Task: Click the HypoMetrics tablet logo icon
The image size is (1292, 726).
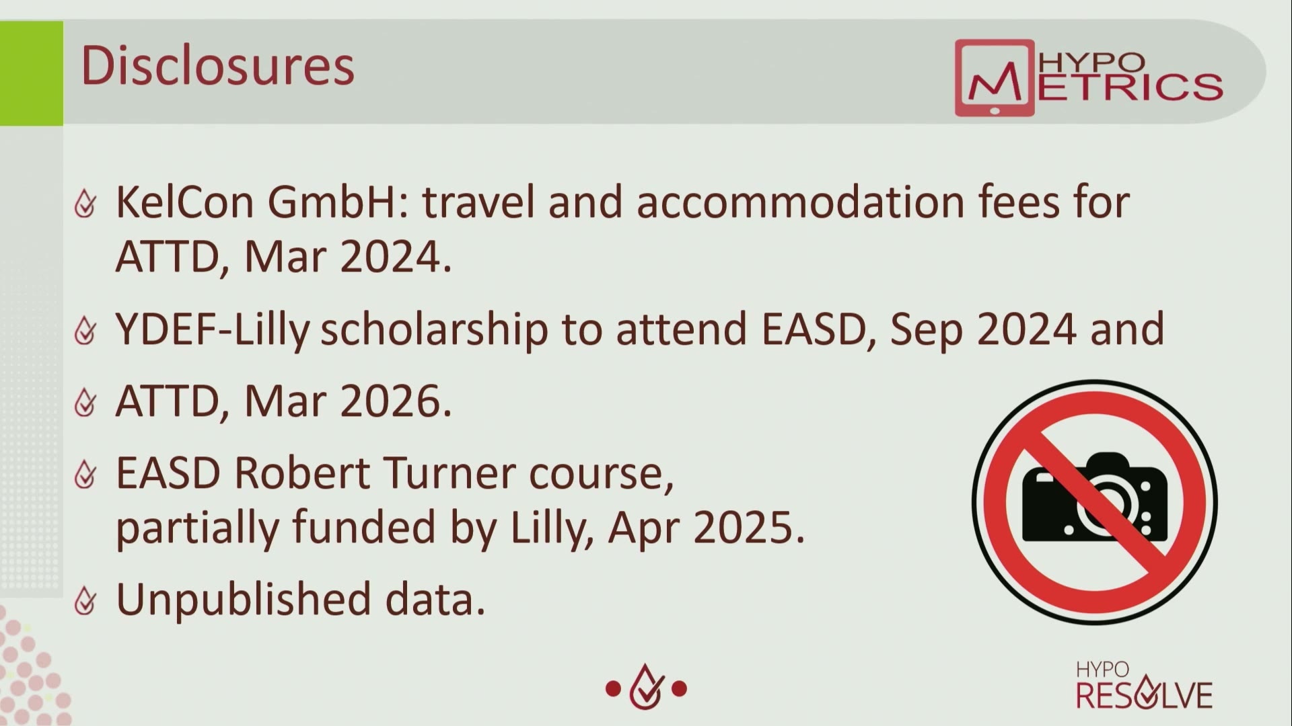Action: 995,78
